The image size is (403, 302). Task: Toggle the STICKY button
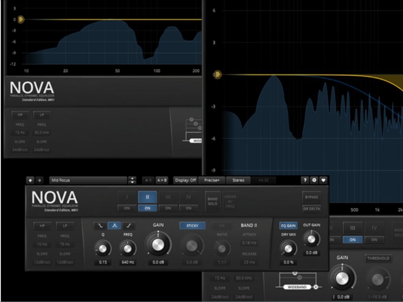tap(192, 226)
